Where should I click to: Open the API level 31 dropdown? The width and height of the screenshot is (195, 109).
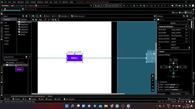pyautogui.click(x=55, y=16)
